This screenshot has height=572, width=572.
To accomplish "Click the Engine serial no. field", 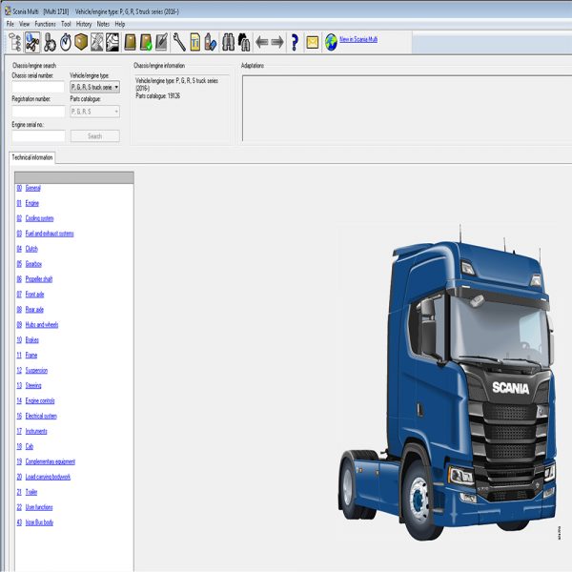I will pyautogui.click(x=38, y=136).
